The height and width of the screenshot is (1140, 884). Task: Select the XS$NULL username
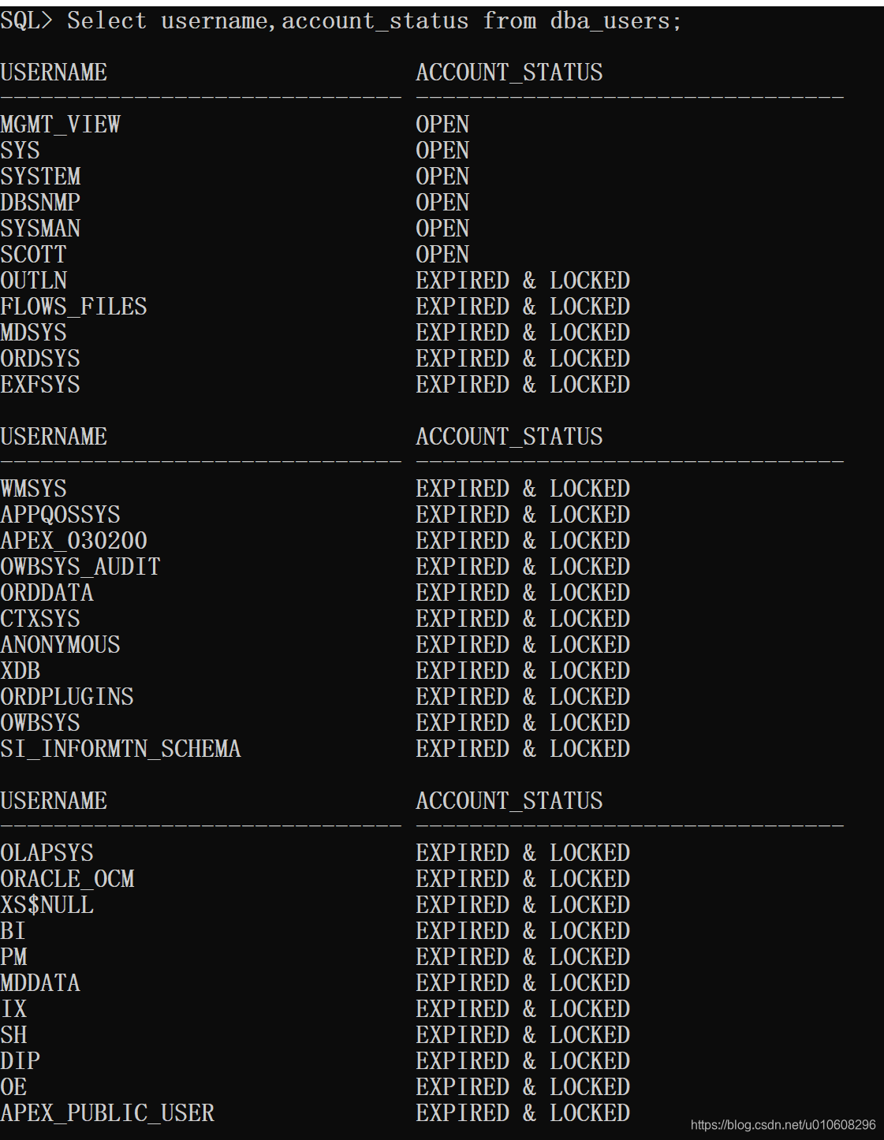pyautogui.click(x=47, y=905)
